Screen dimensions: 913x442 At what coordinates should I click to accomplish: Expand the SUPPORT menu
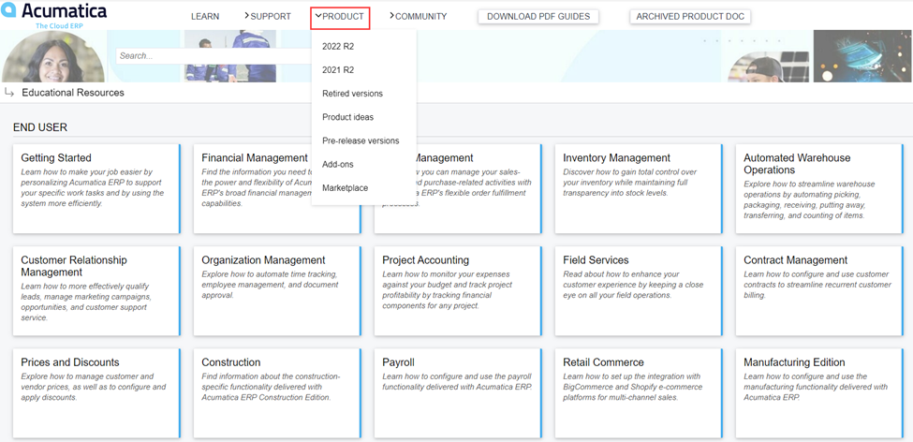click(x=267, y=16)
